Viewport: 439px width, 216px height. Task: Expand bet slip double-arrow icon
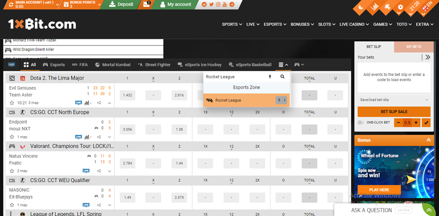pos(428,57)
